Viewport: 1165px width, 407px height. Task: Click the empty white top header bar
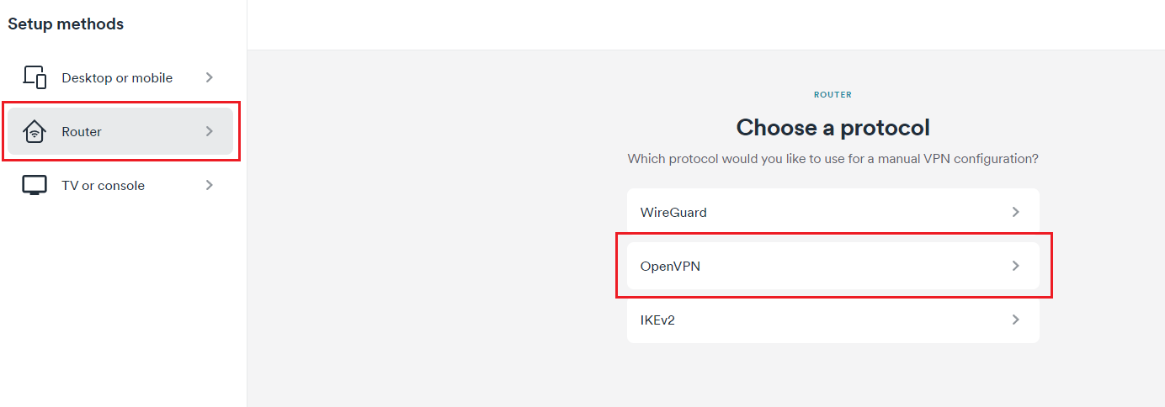point(705,24)
